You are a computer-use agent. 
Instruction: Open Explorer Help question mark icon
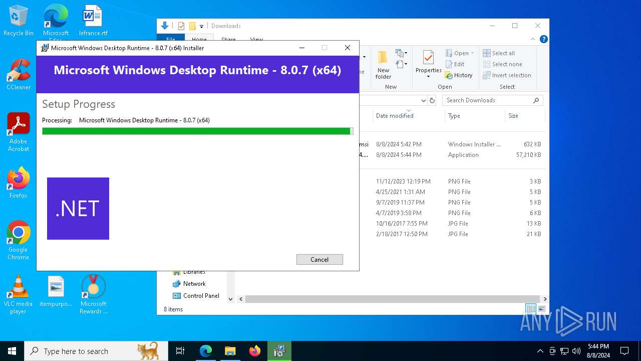(543, 39)
